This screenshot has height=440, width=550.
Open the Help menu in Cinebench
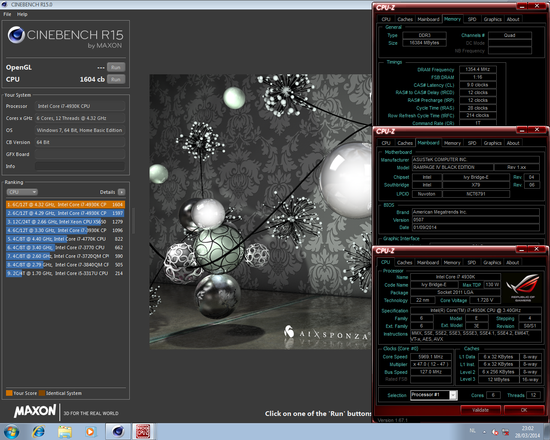click(22, 14)
